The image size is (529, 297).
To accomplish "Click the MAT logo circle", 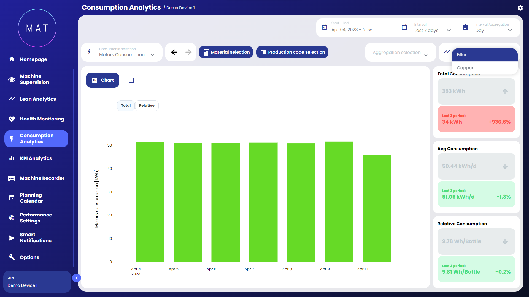I will (37, 28).
